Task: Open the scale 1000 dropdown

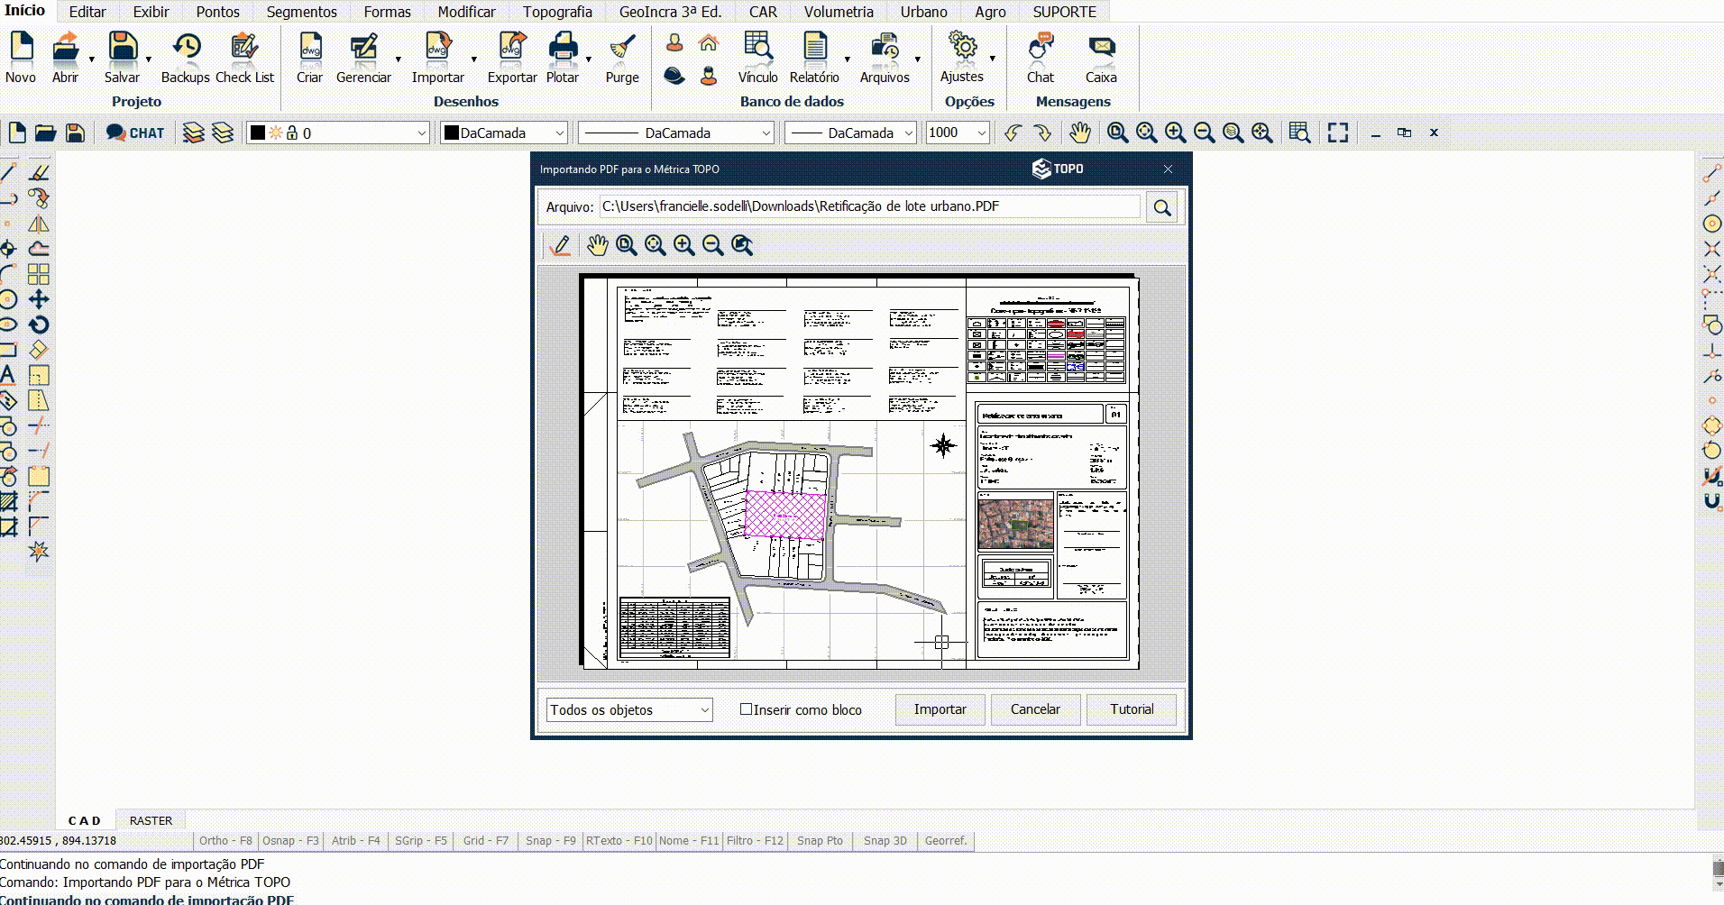Action: coord(958,133)
